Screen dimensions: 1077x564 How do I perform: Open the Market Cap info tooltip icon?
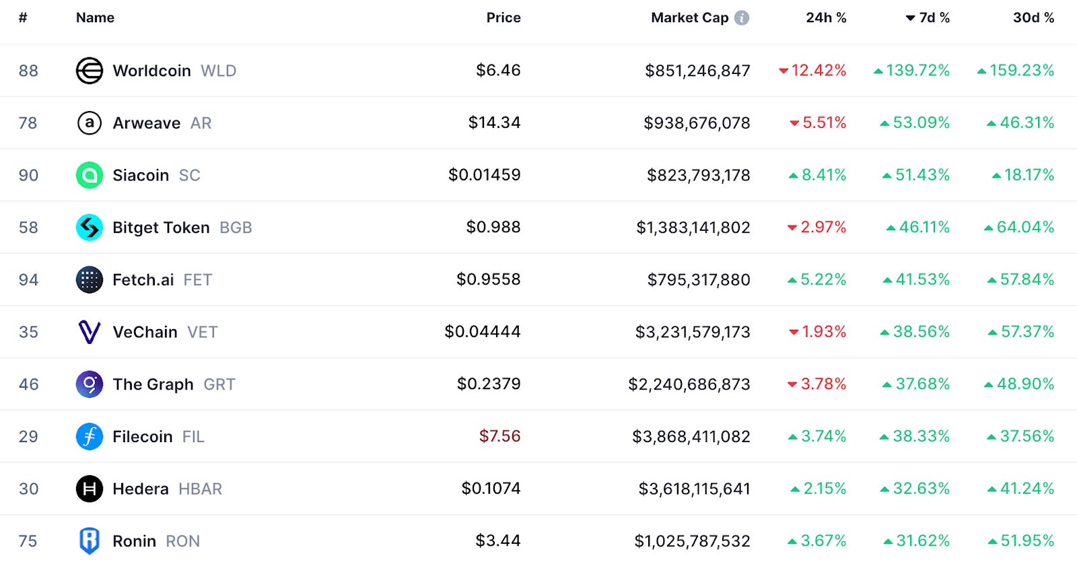pyautogui.click(x=742, y=17)
